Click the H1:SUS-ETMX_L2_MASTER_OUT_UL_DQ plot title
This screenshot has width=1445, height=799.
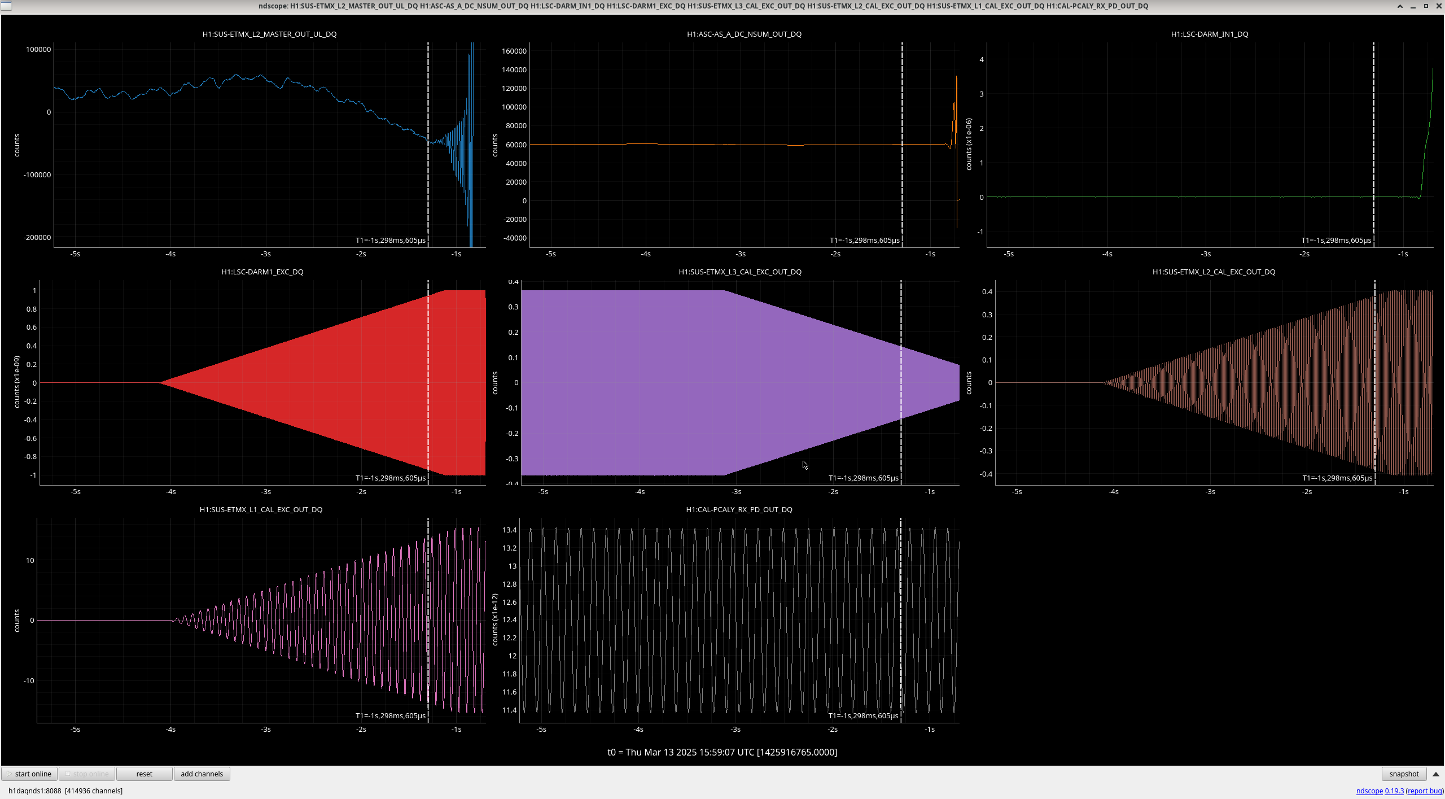point(269,34)
